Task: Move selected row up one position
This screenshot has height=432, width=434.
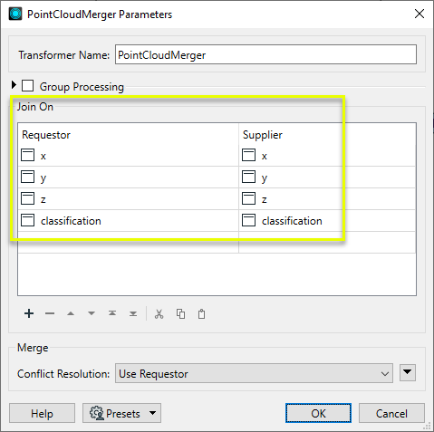Action: pos(71,313)
